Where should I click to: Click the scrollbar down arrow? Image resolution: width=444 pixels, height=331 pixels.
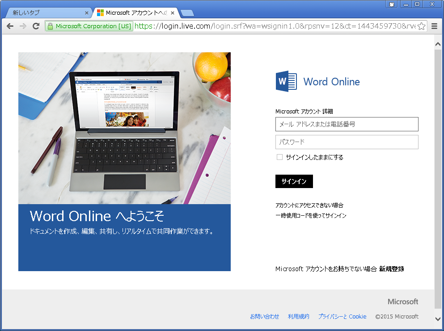click(438, 319)
